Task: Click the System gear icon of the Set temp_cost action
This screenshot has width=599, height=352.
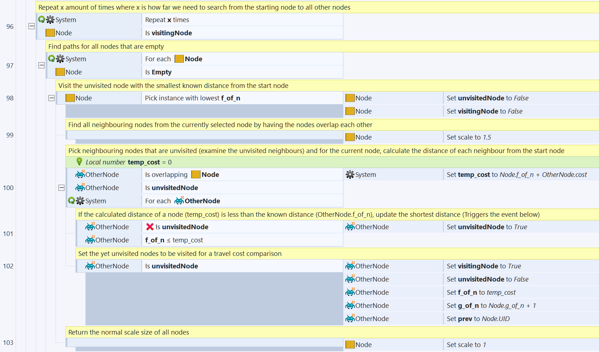Action: [350, 175]
